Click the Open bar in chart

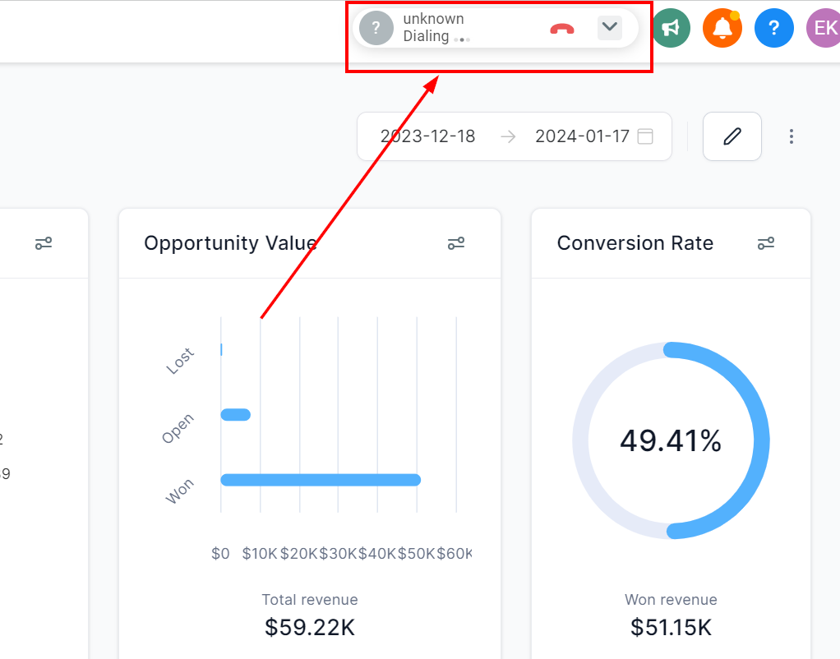(x=236, y=415)
